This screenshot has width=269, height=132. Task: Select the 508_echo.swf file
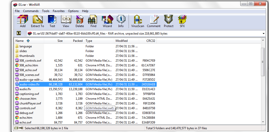28,70
